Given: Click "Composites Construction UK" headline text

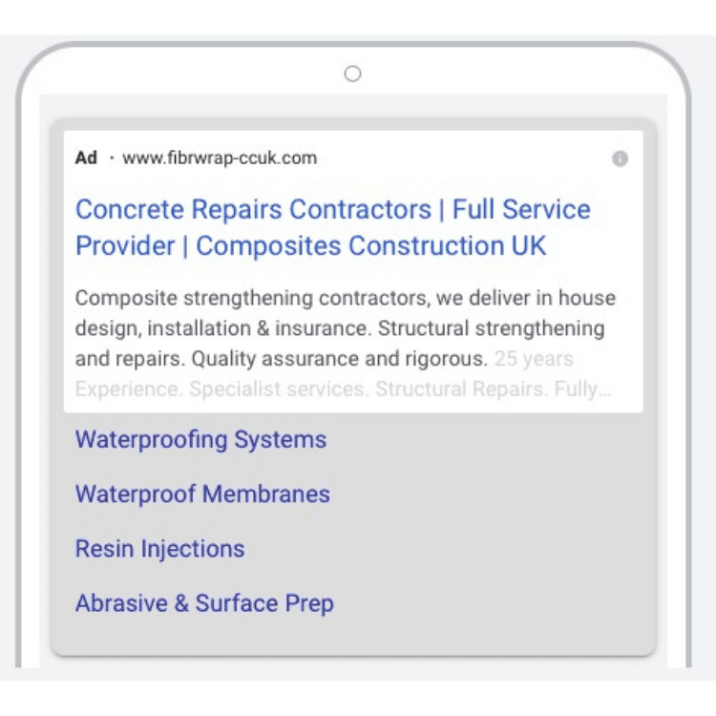Looking at the screenshot, I should 371,246.
